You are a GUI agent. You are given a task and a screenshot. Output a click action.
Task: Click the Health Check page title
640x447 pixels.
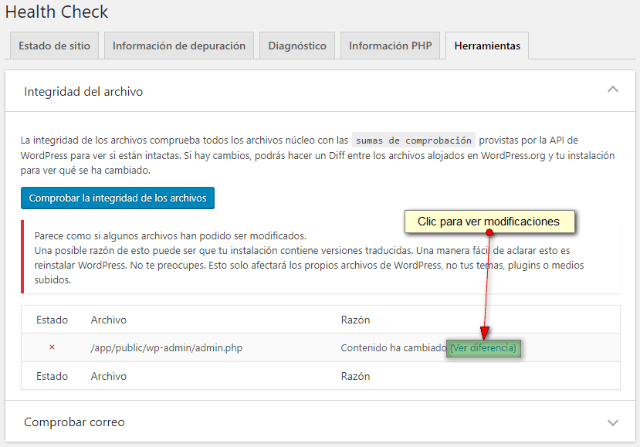(x=56, y=12)
